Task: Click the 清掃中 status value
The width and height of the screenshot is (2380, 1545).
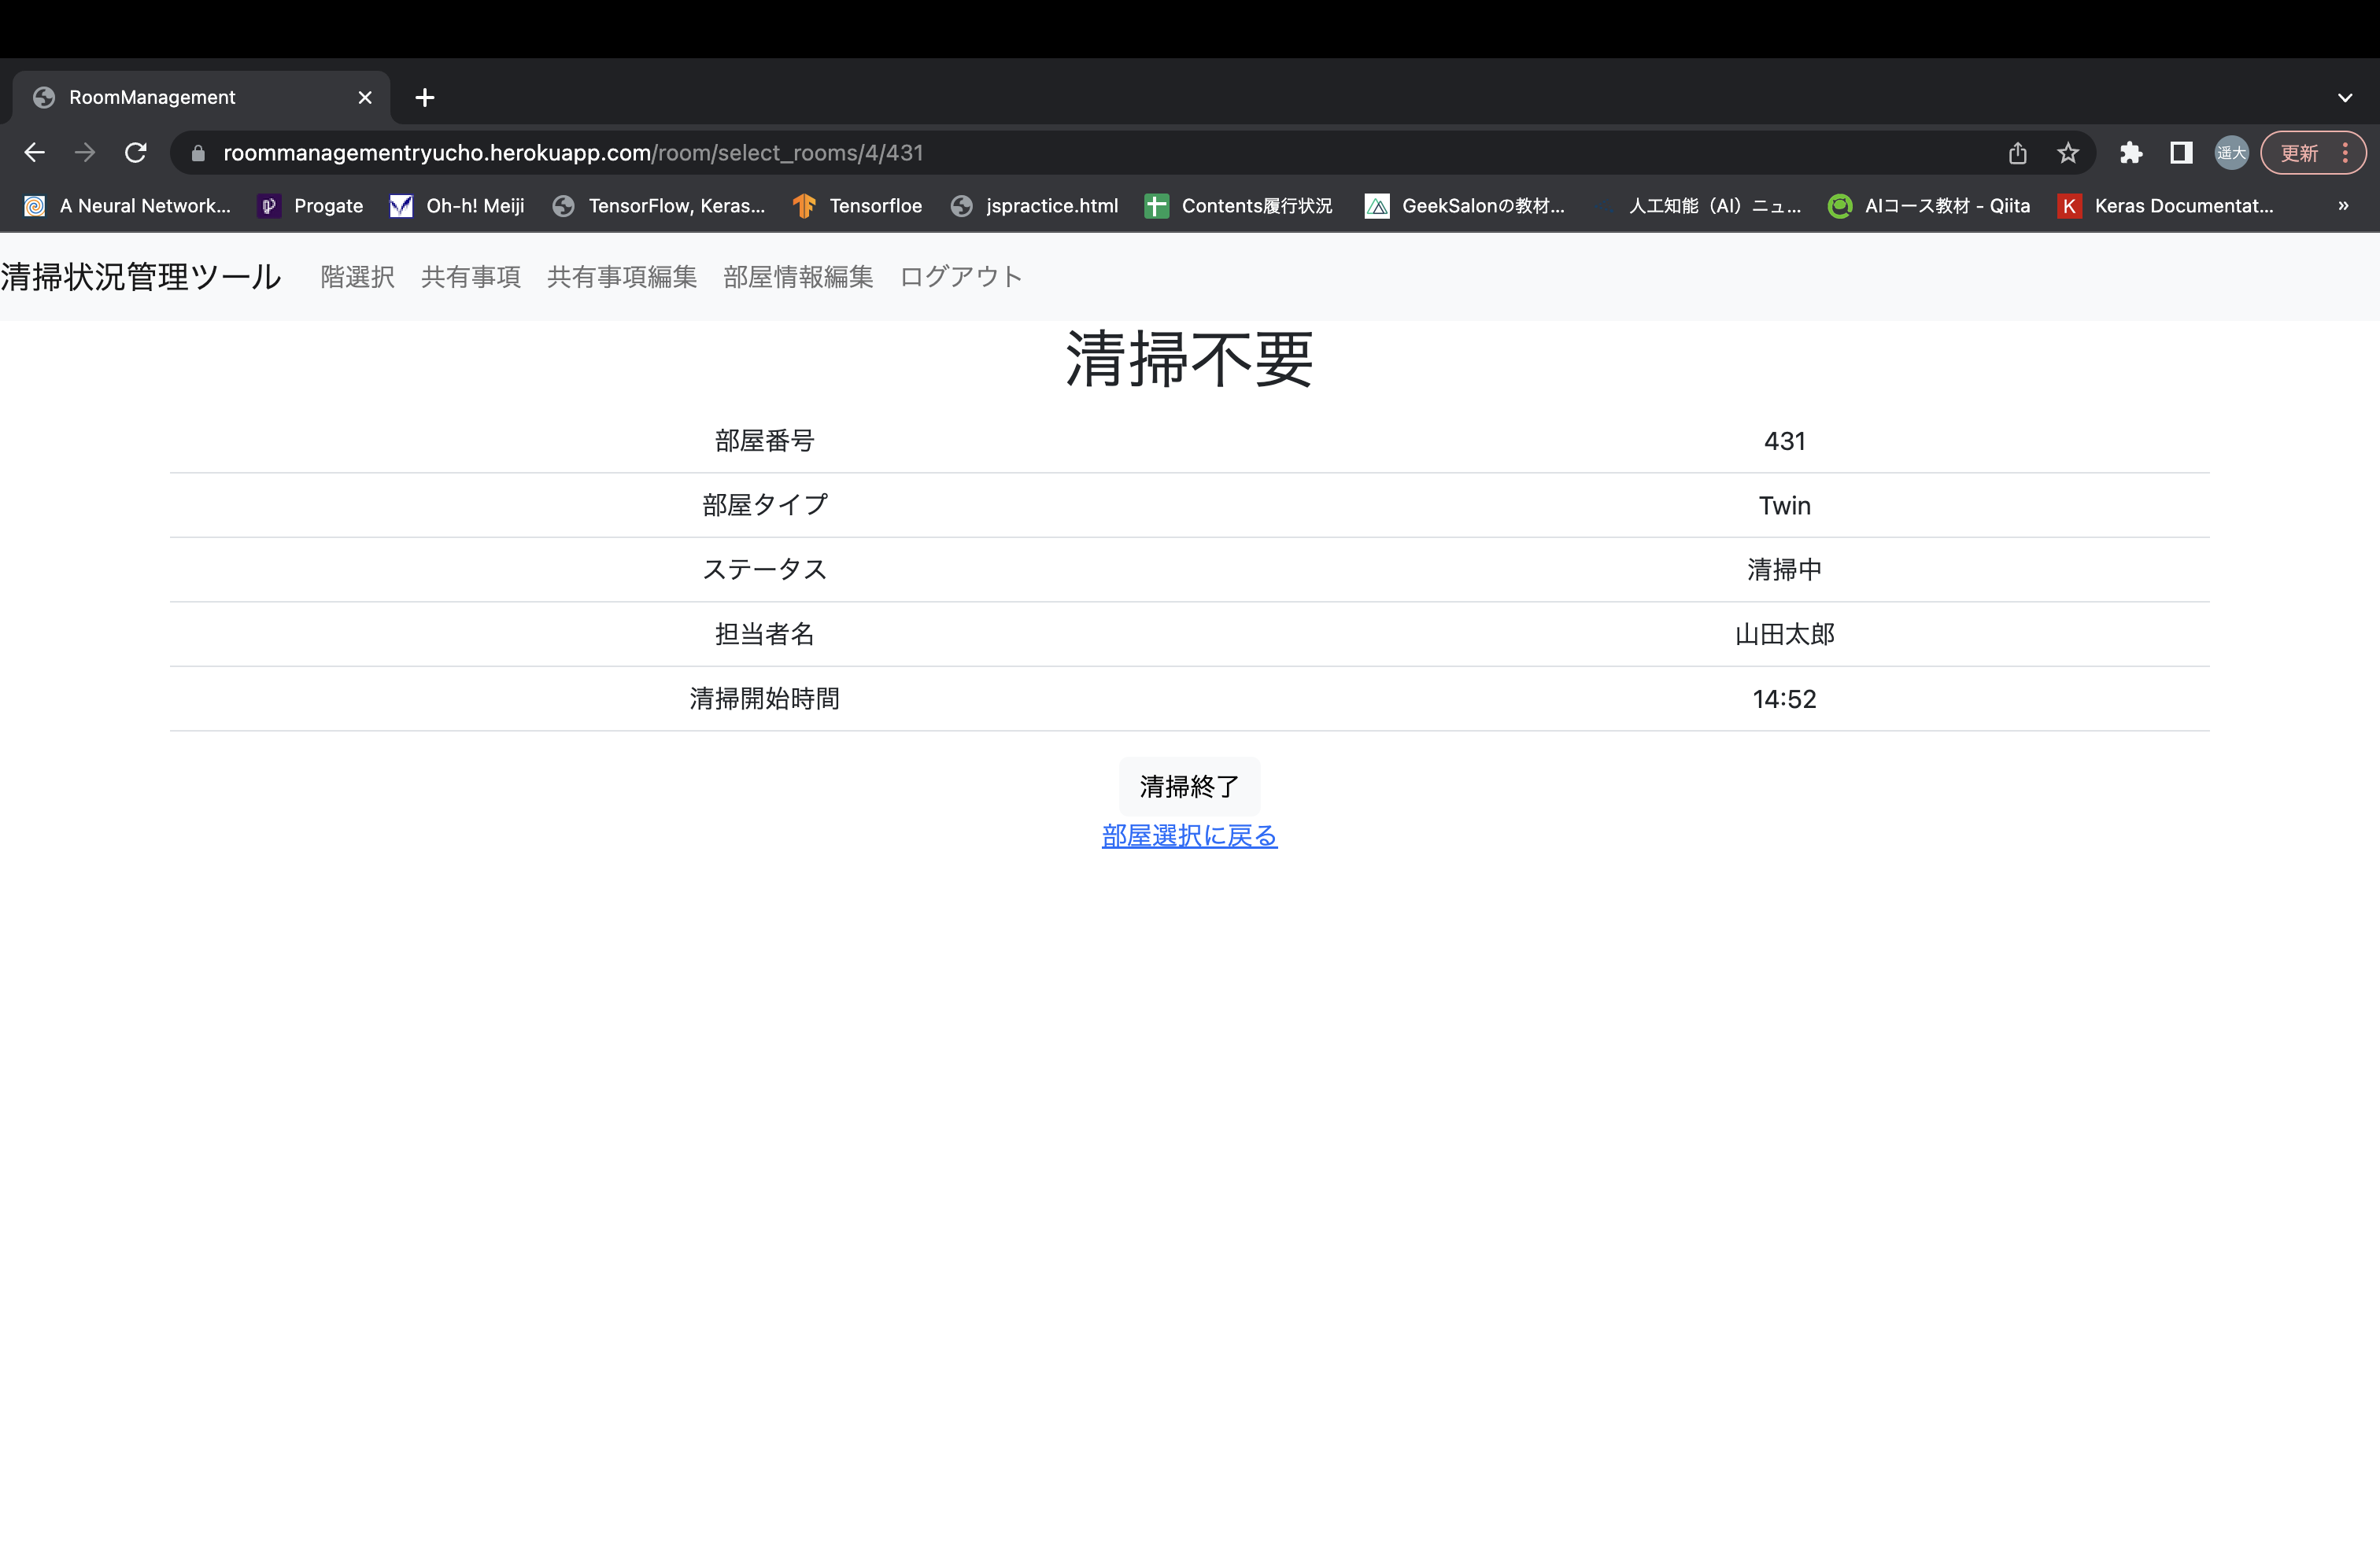Action: click(1785, 570)
